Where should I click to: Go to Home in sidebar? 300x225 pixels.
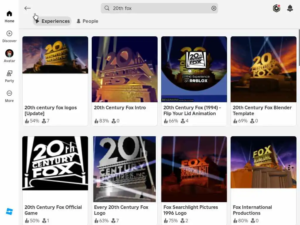click(x=9, y=17)
